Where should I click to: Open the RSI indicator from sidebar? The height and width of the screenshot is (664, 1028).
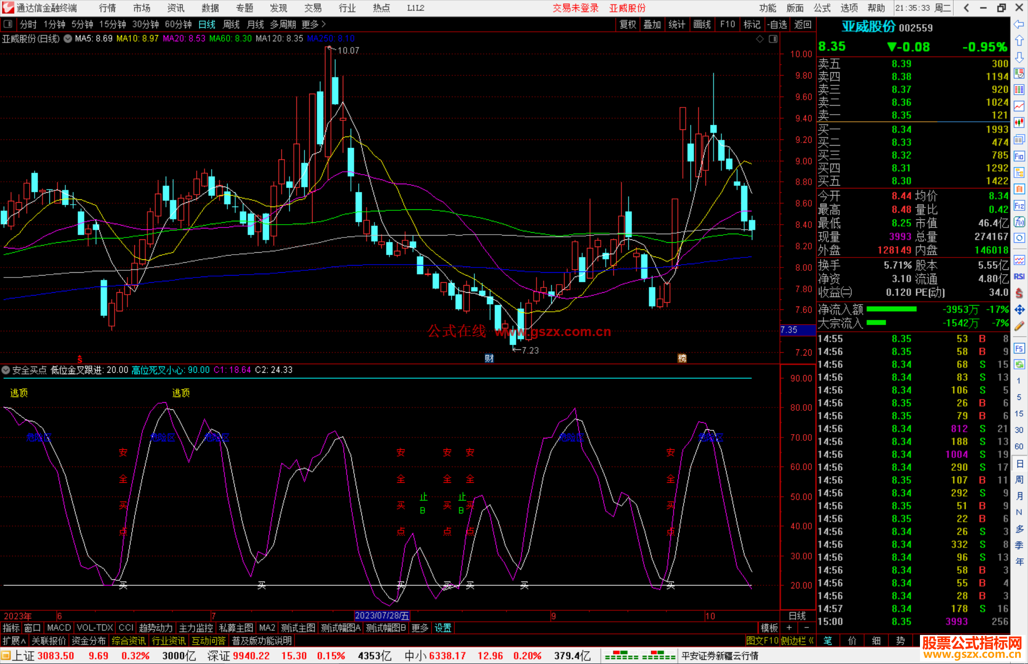click(x=1019, y=277)
